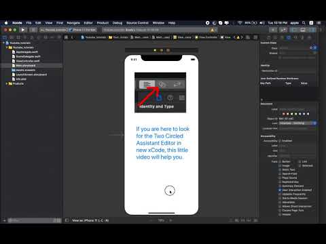Uncheck User Interaction Enabled trait
This screenshot has width=326, height=244.
pos(280,190)
